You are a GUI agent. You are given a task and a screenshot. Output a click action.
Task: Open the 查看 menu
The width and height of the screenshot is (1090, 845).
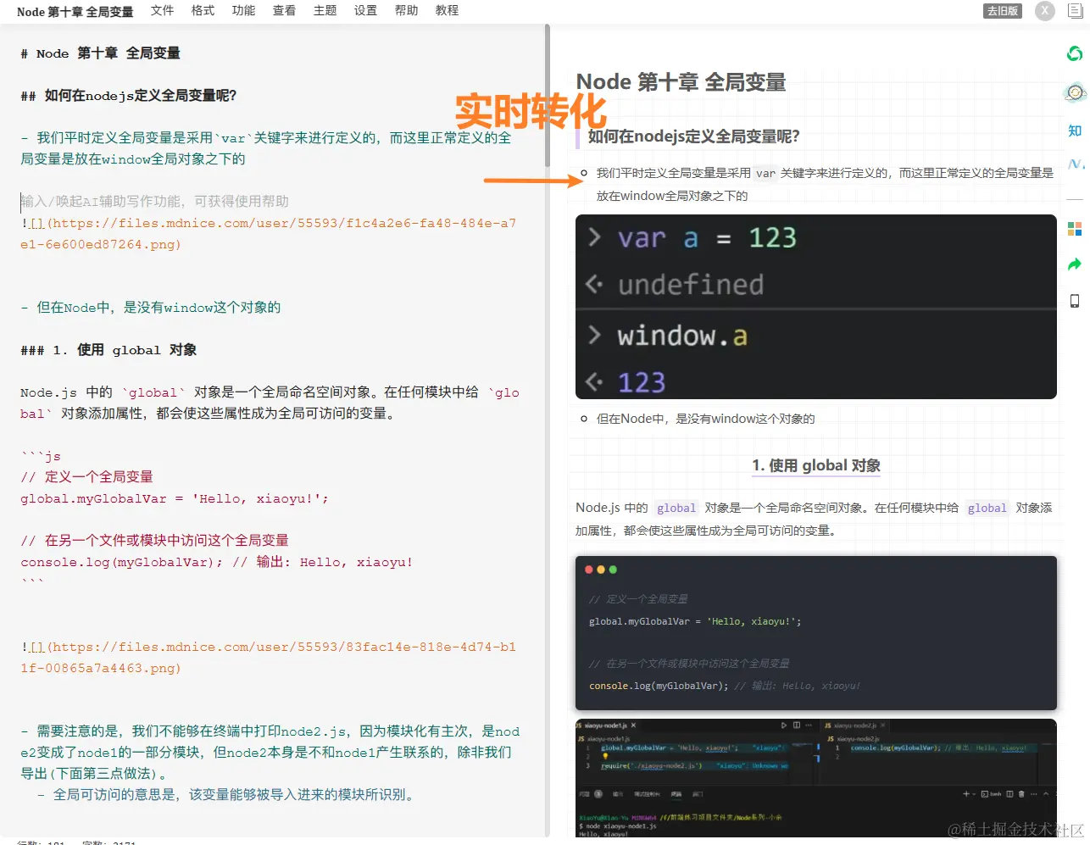284,10
